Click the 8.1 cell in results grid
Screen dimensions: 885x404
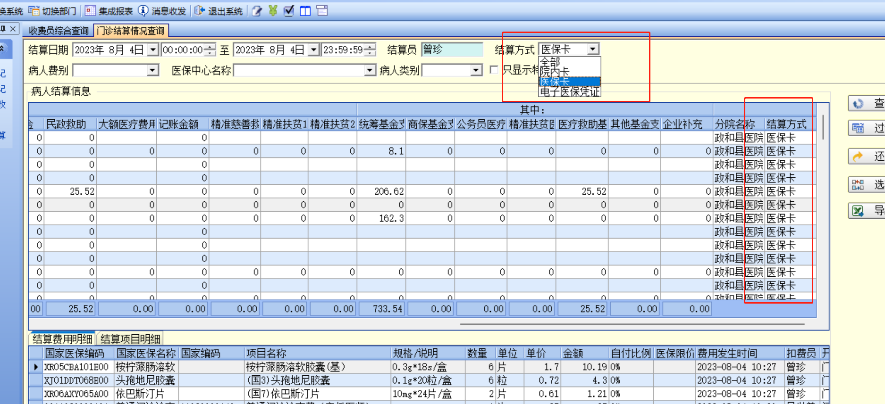(381, 151)
